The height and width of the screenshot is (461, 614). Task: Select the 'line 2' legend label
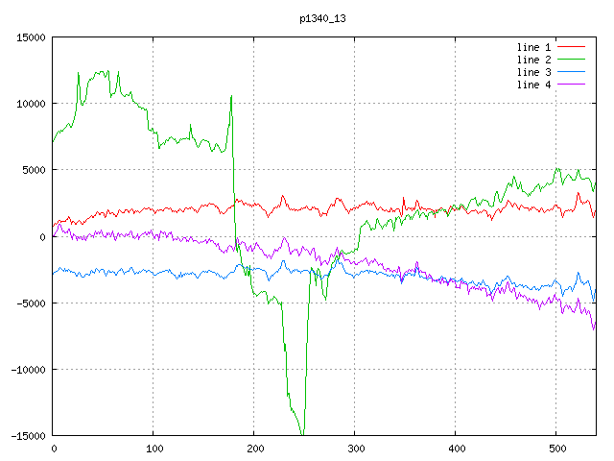coord(533,60)
